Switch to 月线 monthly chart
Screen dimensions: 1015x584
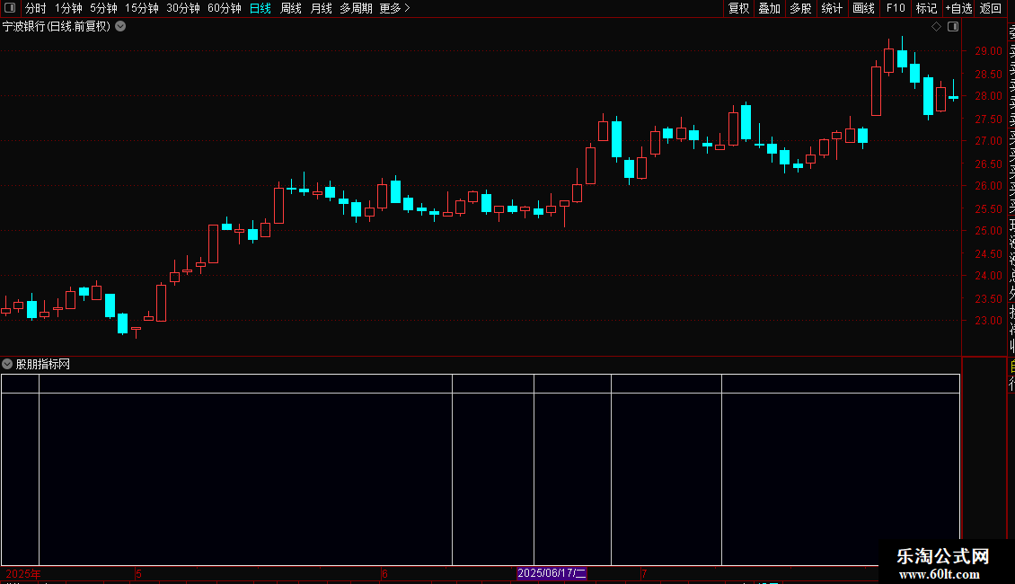(321, 8)
